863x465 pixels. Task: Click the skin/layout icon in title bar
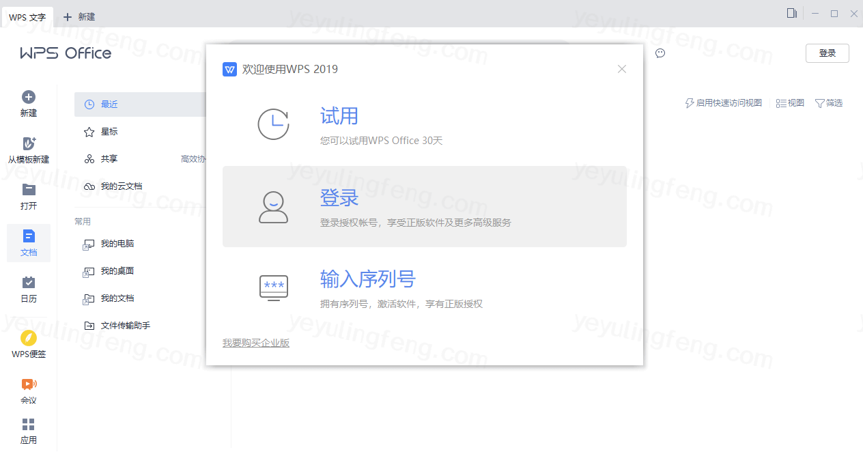pos(792,13)
